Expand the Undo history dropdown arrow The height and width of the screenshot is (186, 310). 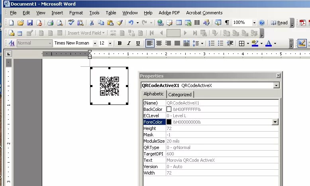pos(137,23)
